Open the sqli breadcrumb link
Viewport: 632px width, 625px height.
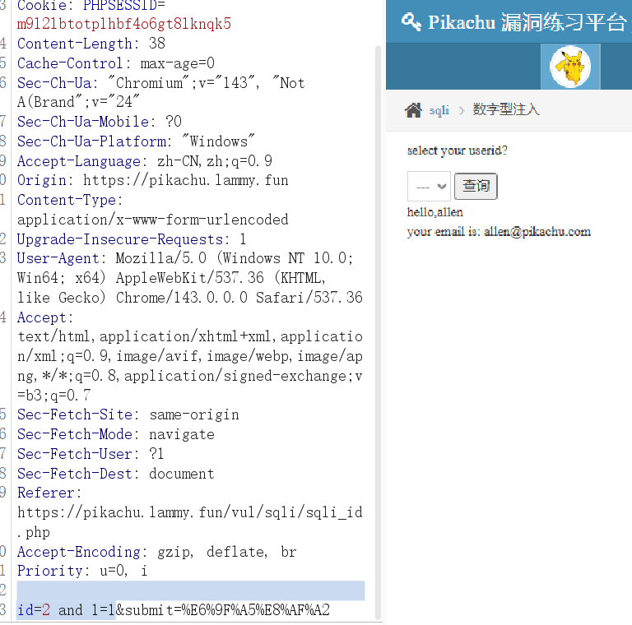click(439, 110)
